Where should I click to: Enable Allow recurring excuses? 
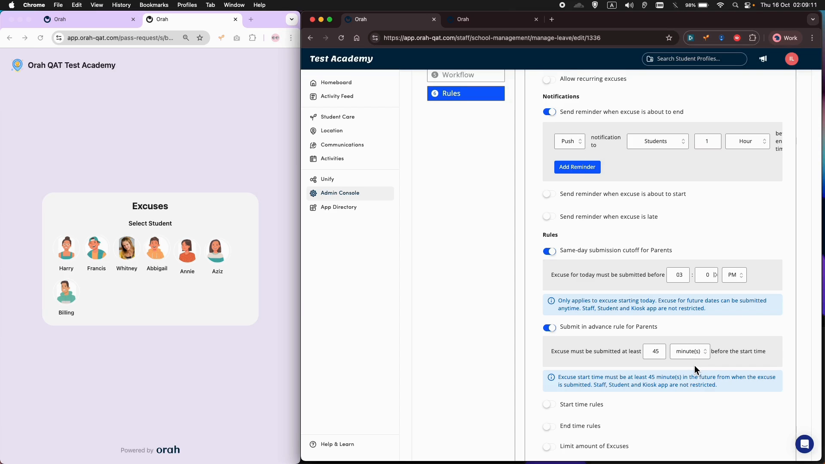[x=549, y=79]
